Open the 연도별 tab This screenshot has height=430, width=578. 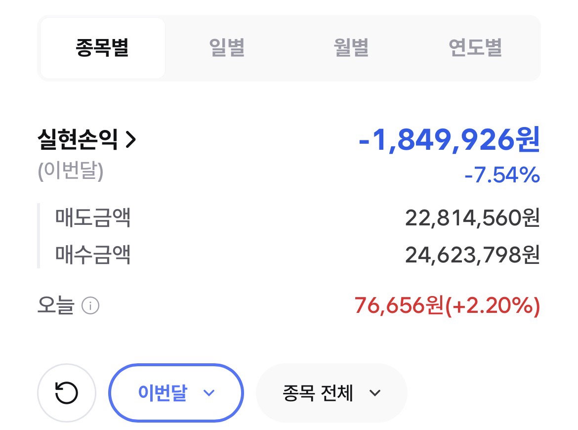[x=475, y=48]
